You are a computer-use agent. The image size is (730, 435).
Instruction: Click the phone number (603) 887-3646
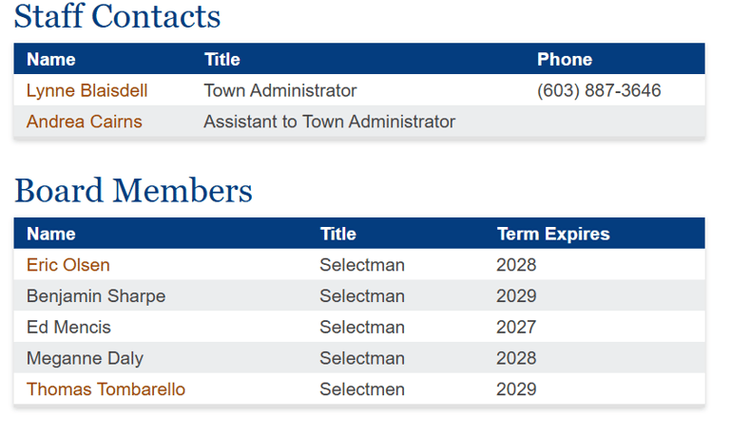599,91
